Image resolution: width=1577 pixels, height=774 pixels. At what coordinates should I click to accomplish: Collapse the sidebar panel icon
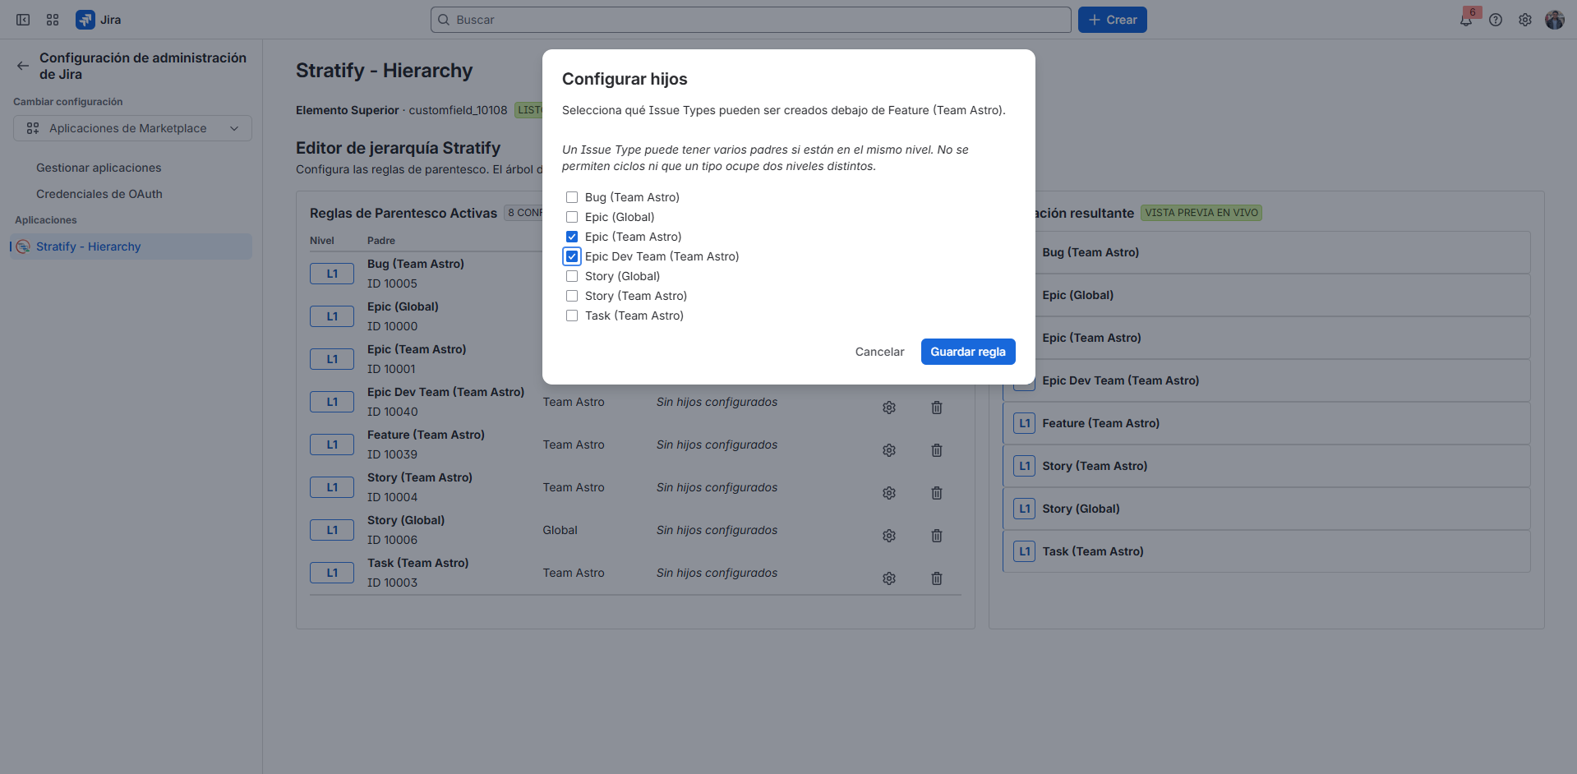coord(23,20)
